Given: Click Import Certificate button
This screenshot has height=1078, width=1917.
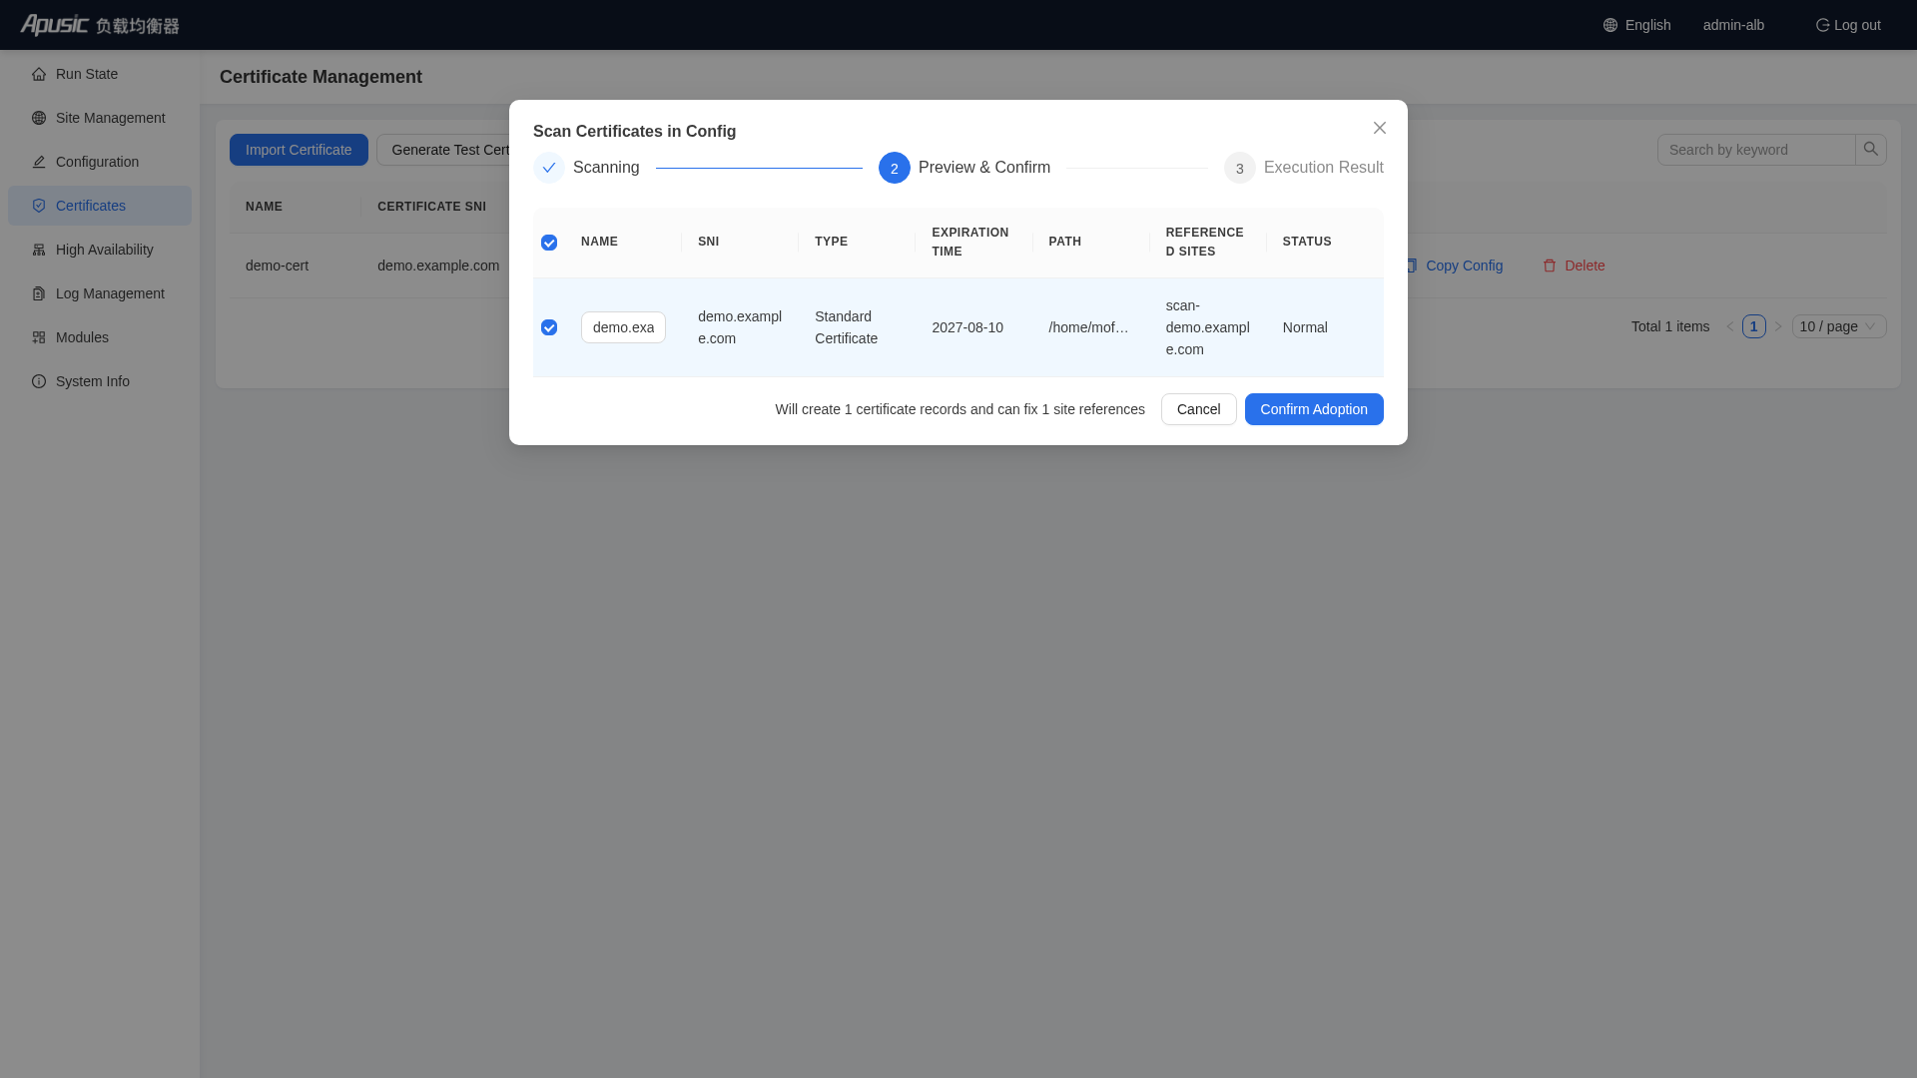Looking at the screenshot, I should tap(299, 150).
